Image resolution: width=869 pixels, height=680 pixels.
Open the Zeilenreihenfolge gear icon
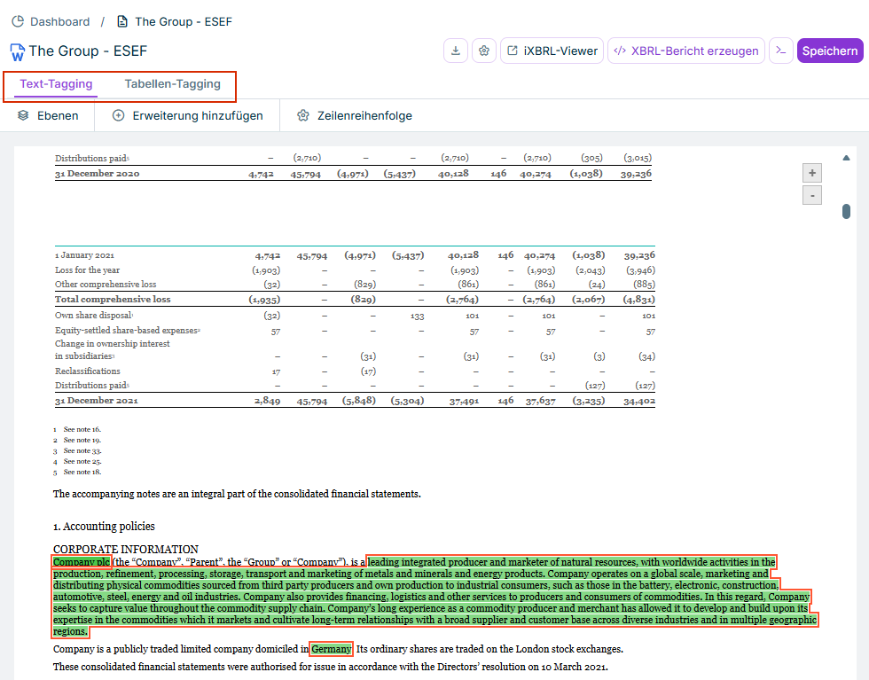(303, 115)
